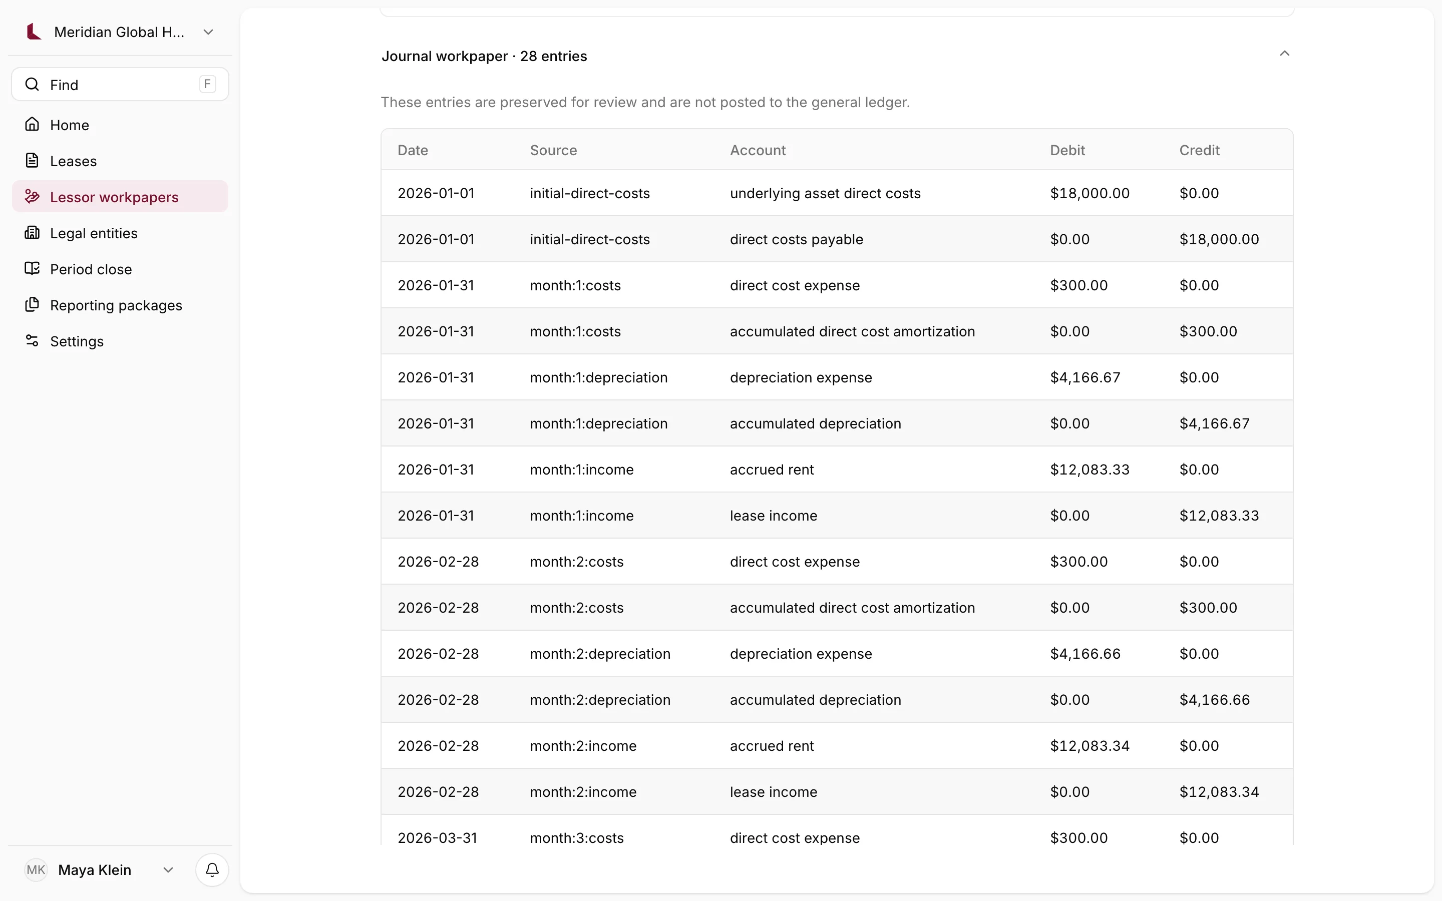Go to Leases in sidebar

pos(120,161)
